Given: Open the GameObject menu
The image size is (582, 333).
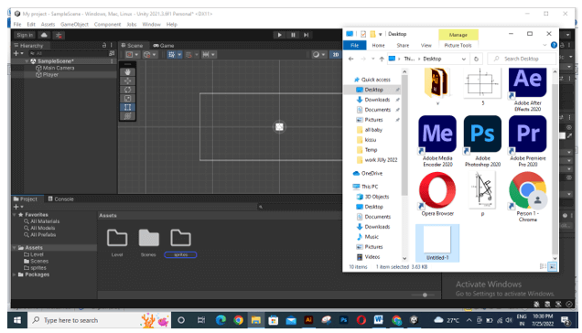Looking at the screenshot, I should click(75, 25).
